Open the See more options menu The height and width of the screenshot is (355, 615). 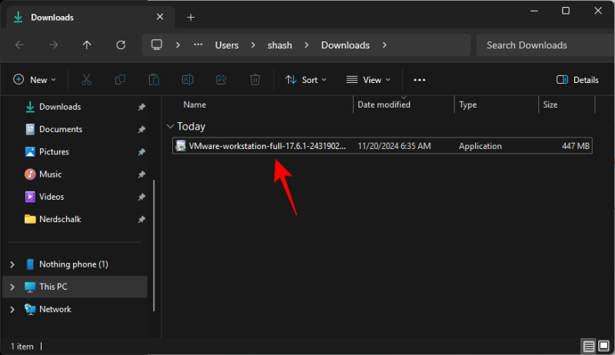click(x=419, y=80)
